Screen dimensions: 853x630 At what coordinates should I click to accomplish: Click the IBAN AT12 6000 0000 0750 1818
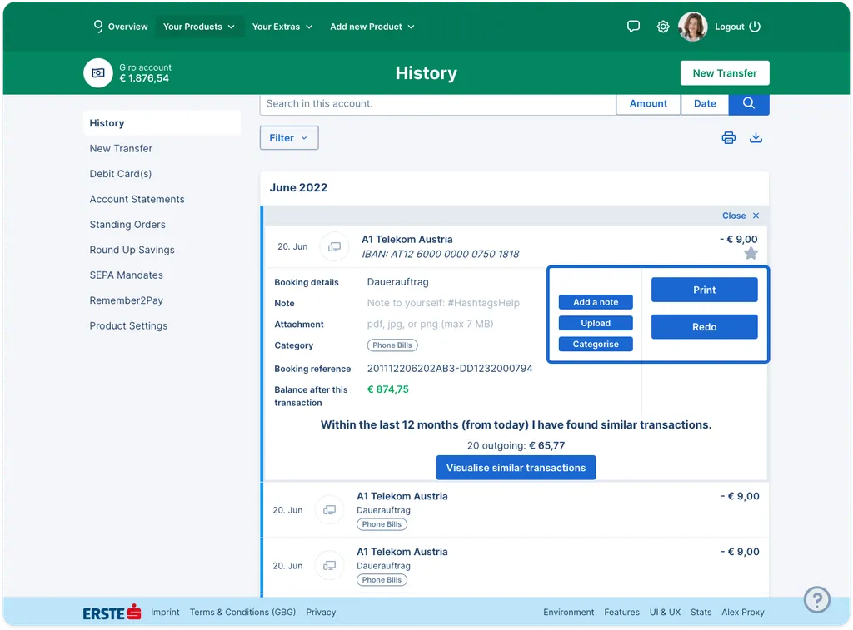[x=440, y=254]
